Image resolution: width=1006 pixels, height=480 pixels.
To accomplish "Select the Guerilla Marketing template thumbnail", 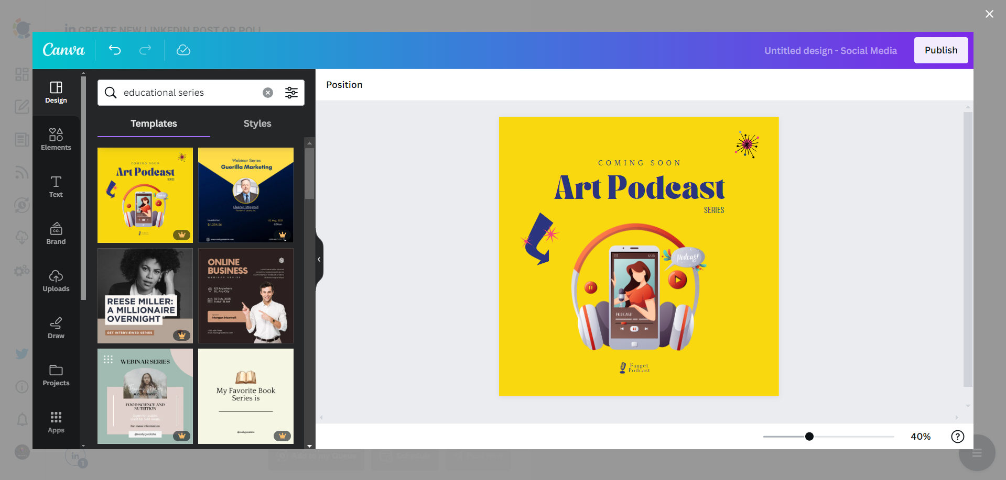I will (245, 195).
